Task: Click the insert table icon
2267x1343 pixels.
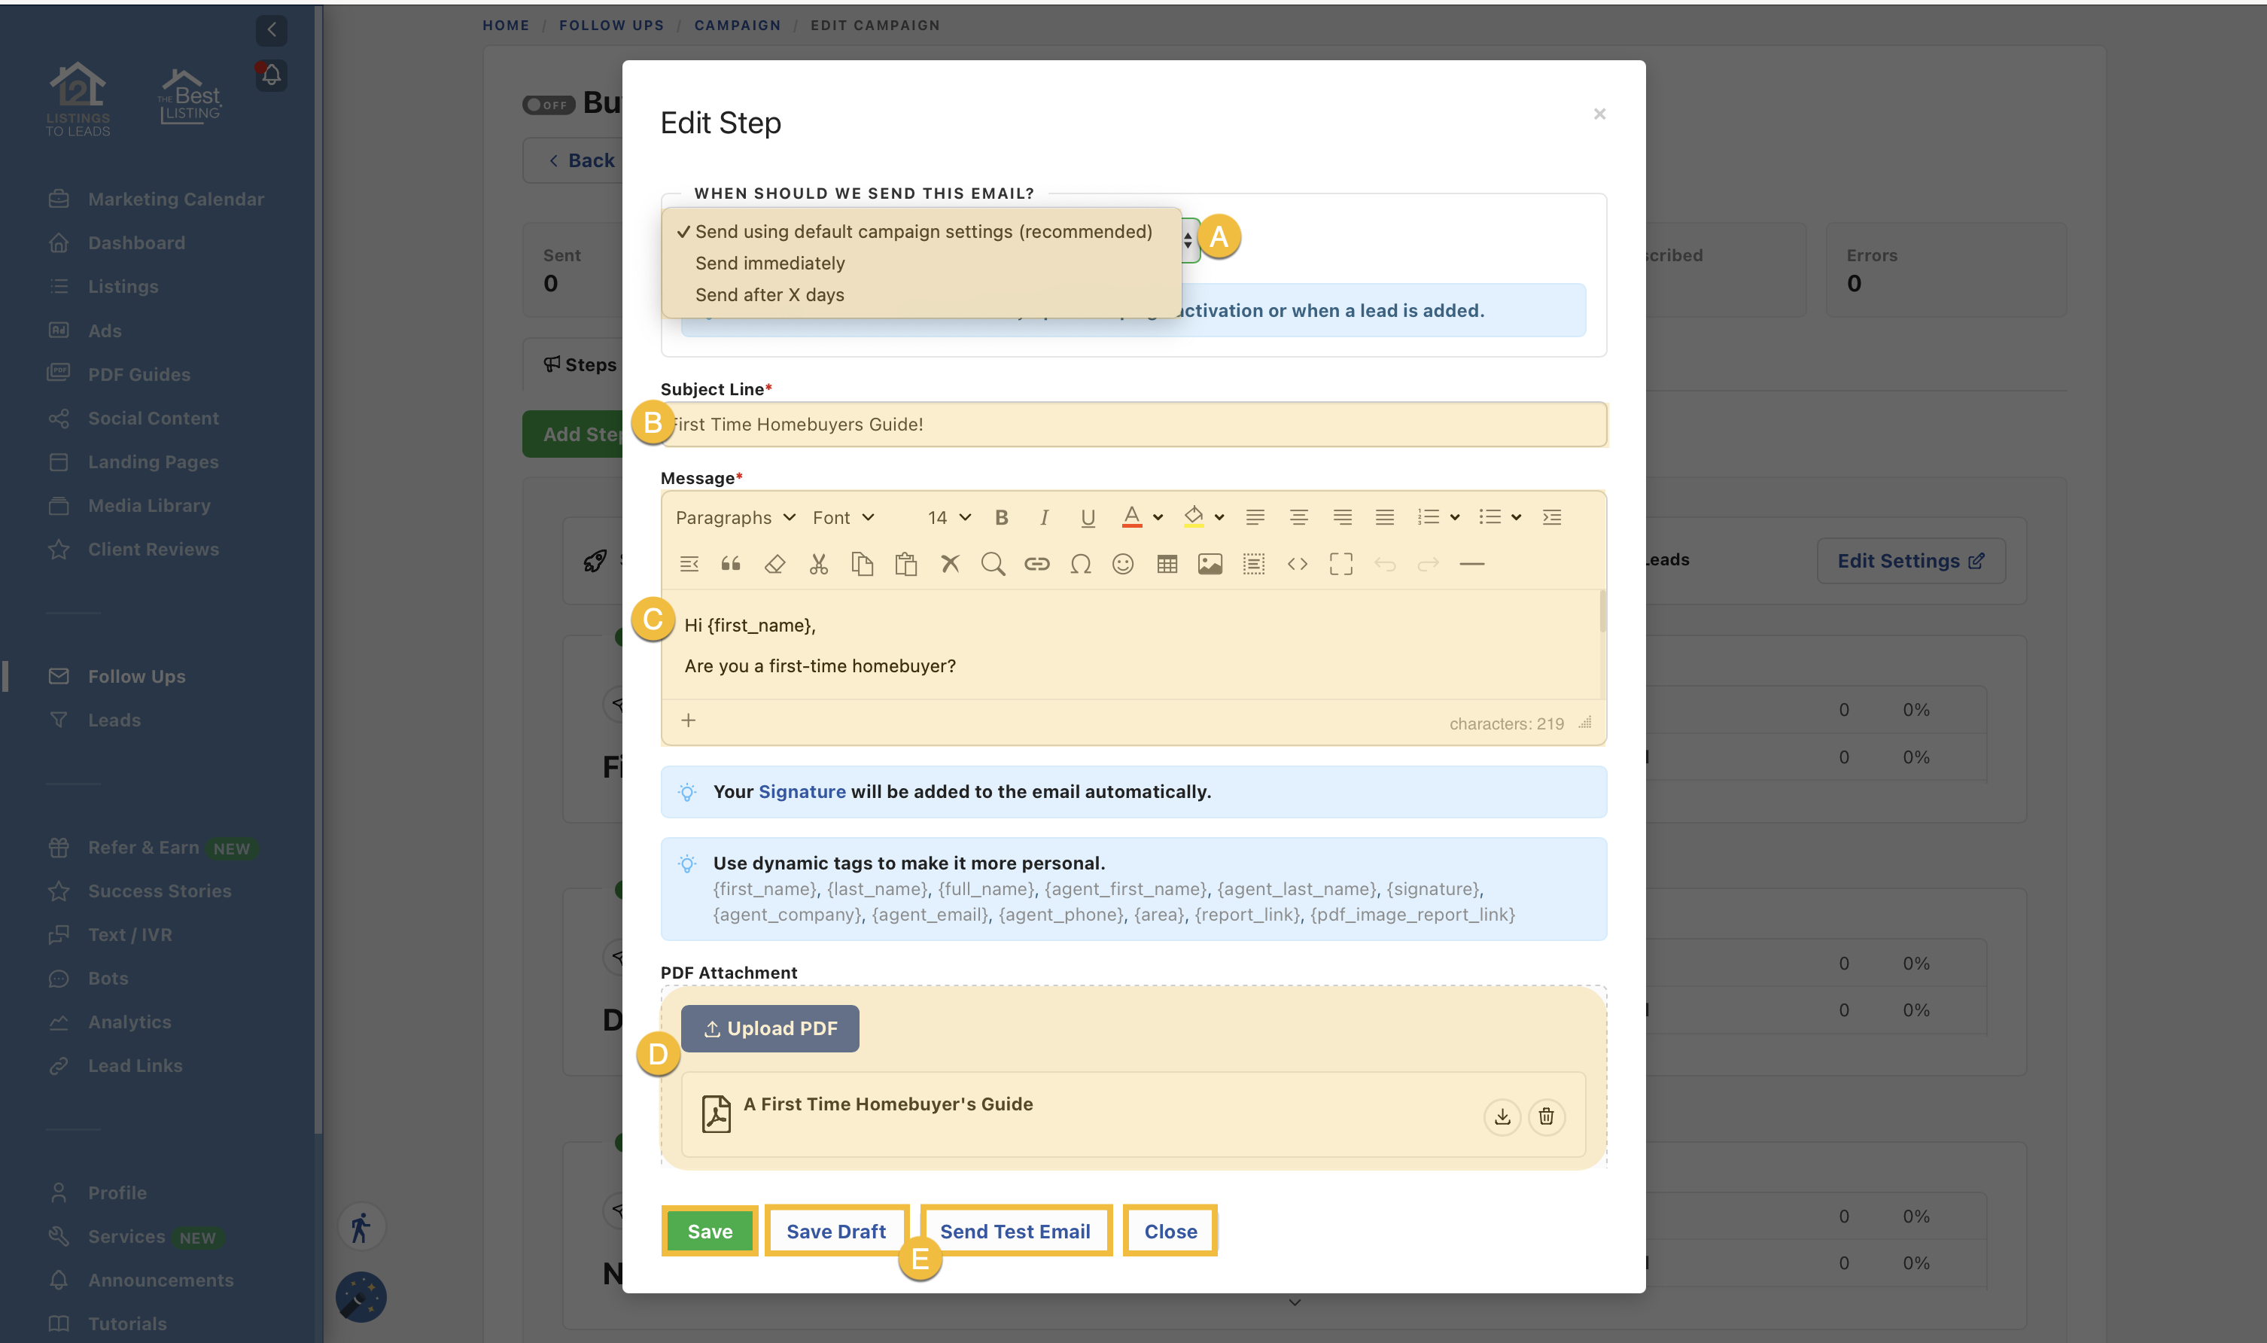Action: [1167, 565]
